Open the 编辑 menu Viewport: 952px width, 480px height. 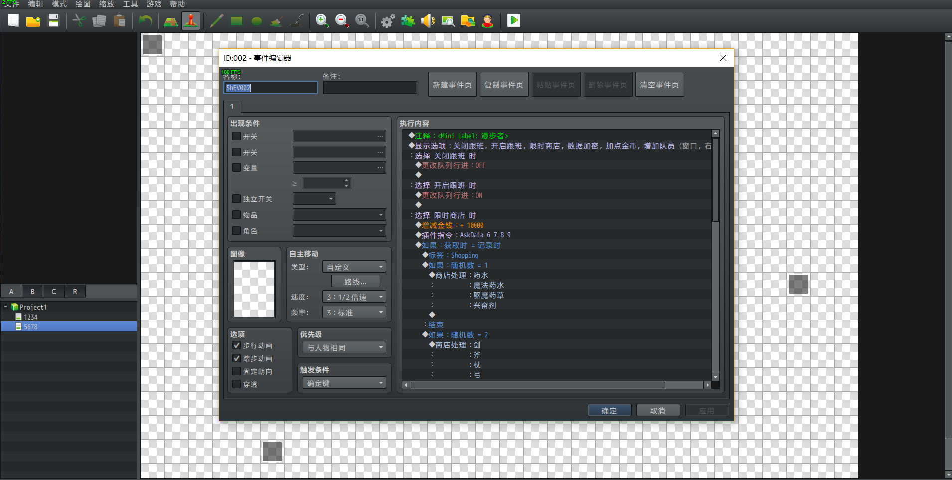click(x=35, y=4)
